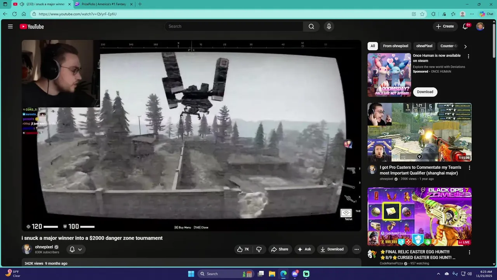Open the YouTube account avatar menu

[480, 26]
